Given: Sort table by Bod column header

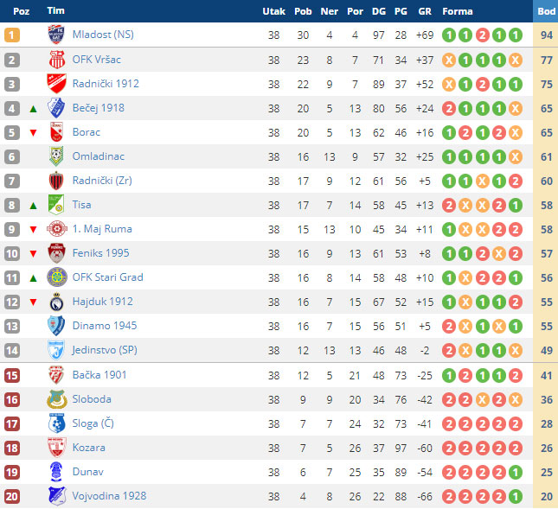Looking at the screenshot, I should coord(546,11).
